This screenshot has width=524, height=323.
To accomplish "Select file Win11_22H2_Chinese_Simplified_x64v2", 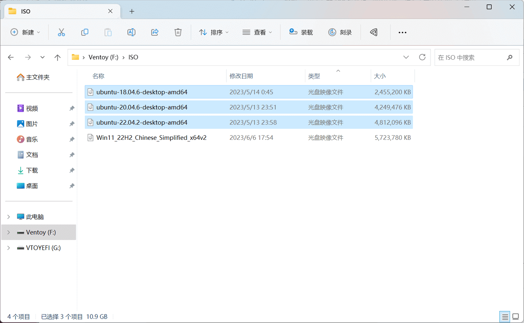I will 249,137.
